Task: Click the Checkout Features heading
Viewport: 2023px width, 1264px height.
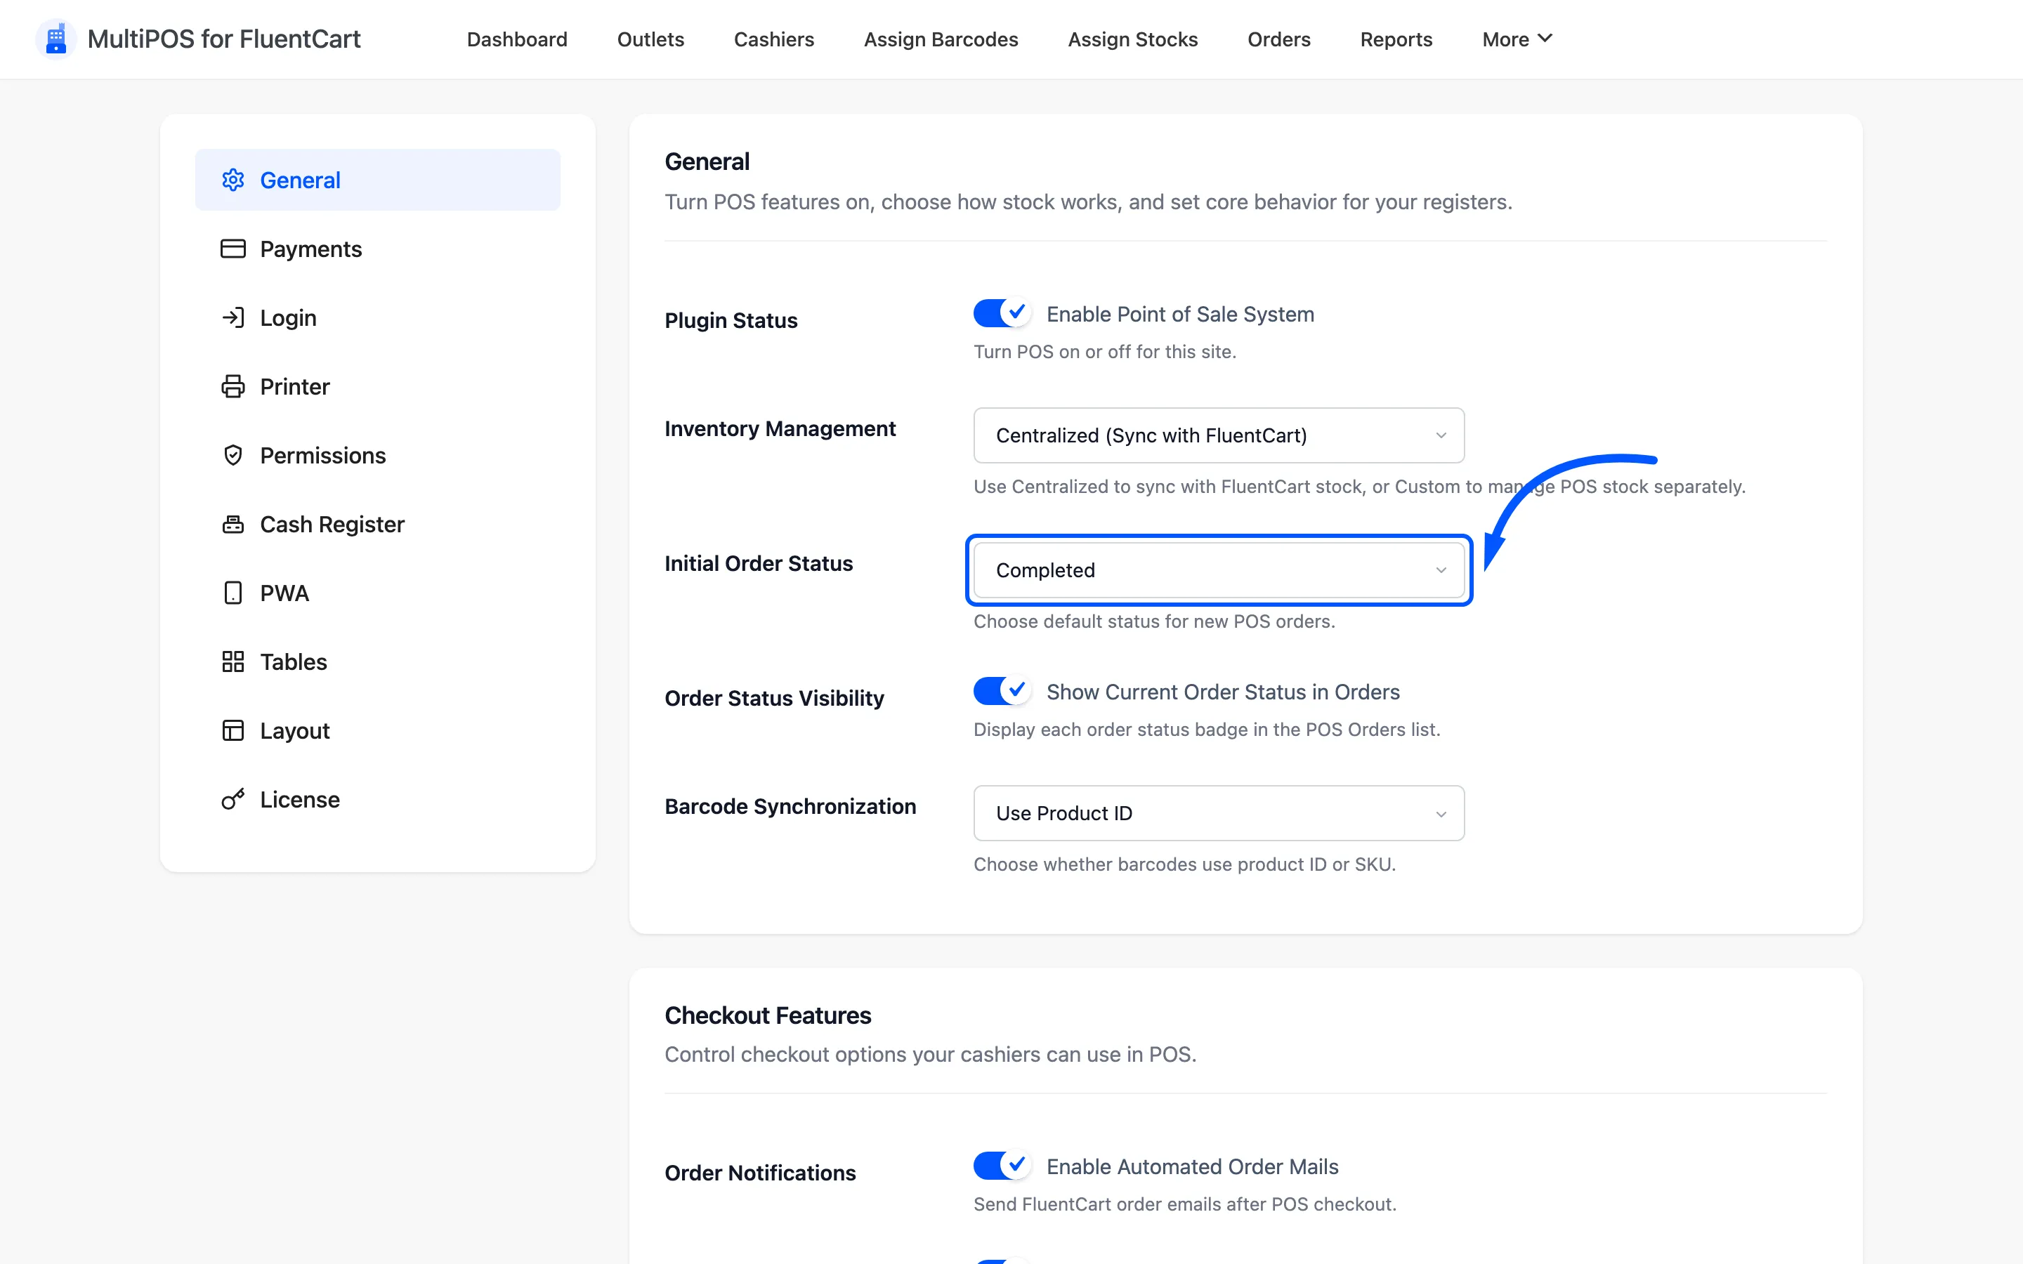Action: [767, 1015]
